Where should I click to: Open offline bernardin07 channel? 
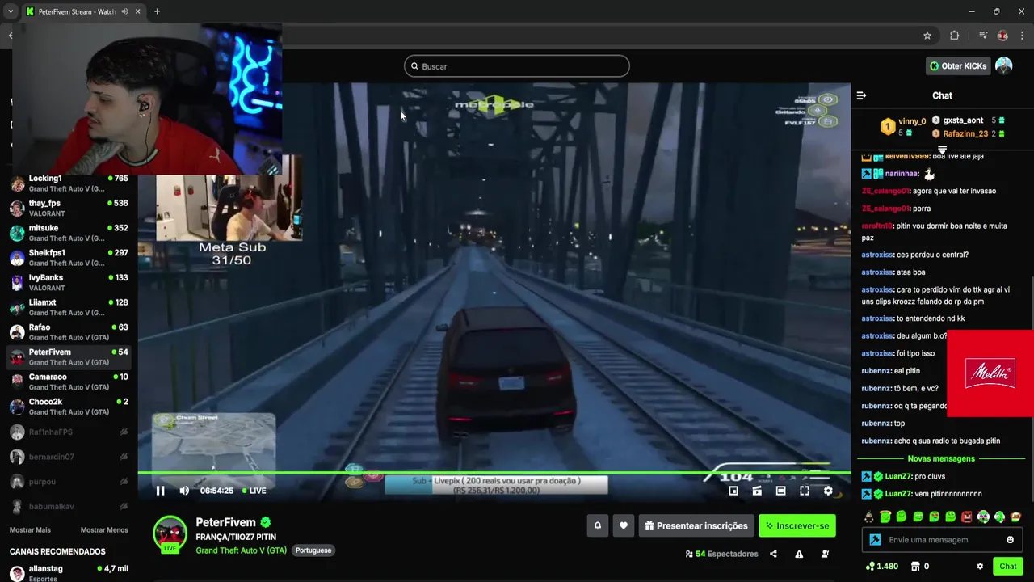(69, 457)
